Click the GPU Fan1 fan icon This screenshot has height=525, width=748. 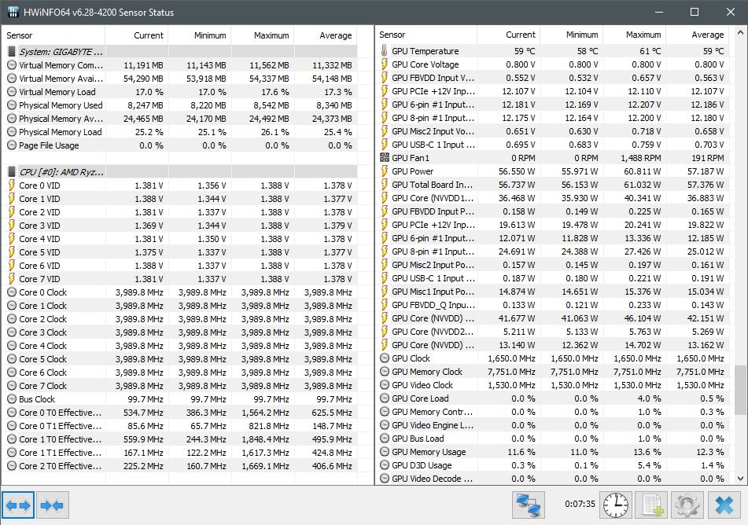(x=385, y=157)
